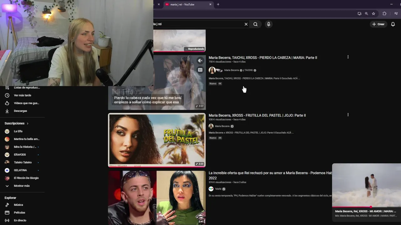This screenshot has height=225, width=401.
Task: Open options menu for PIERDO LA CABEZA video
Action: click(348, 57)
